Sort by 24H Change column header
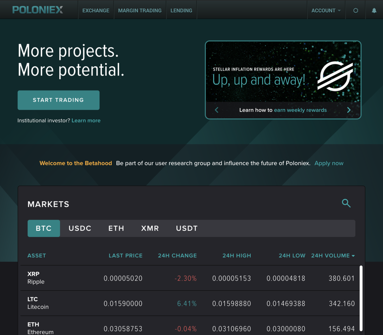The width and height of the screenshot is (383, 335). 177,256
